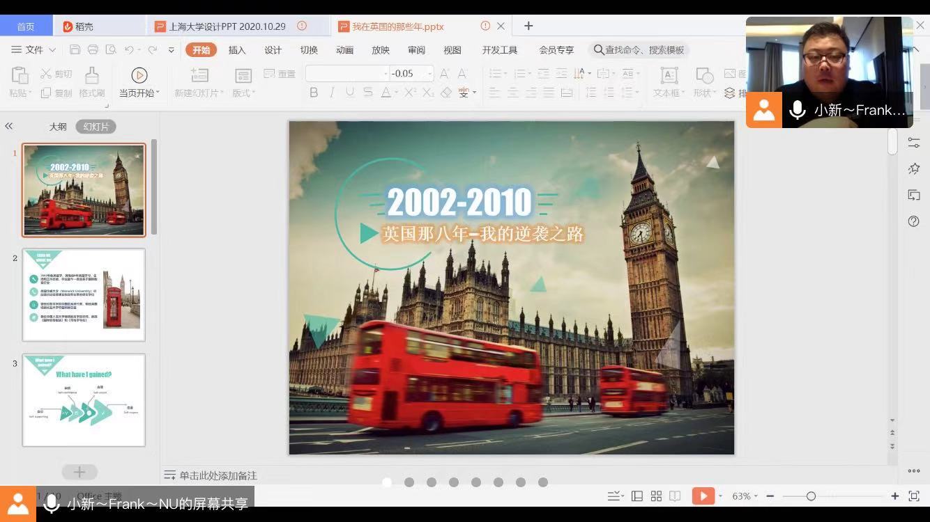Click the save icon in quick access toolbar

(75, 50)
